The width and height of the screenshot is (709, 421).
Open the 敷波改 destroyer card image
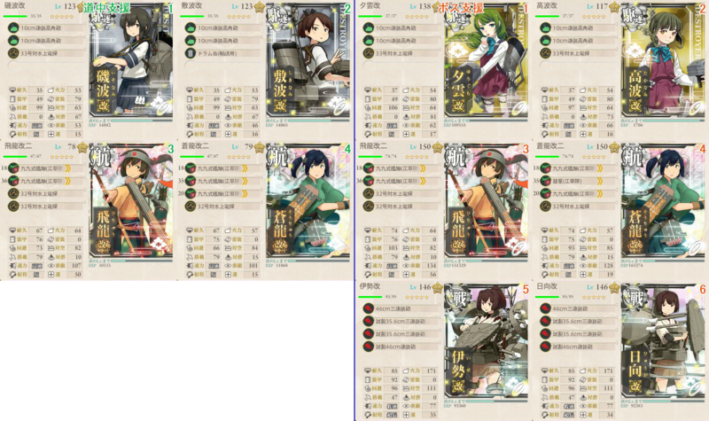point(308,60)
